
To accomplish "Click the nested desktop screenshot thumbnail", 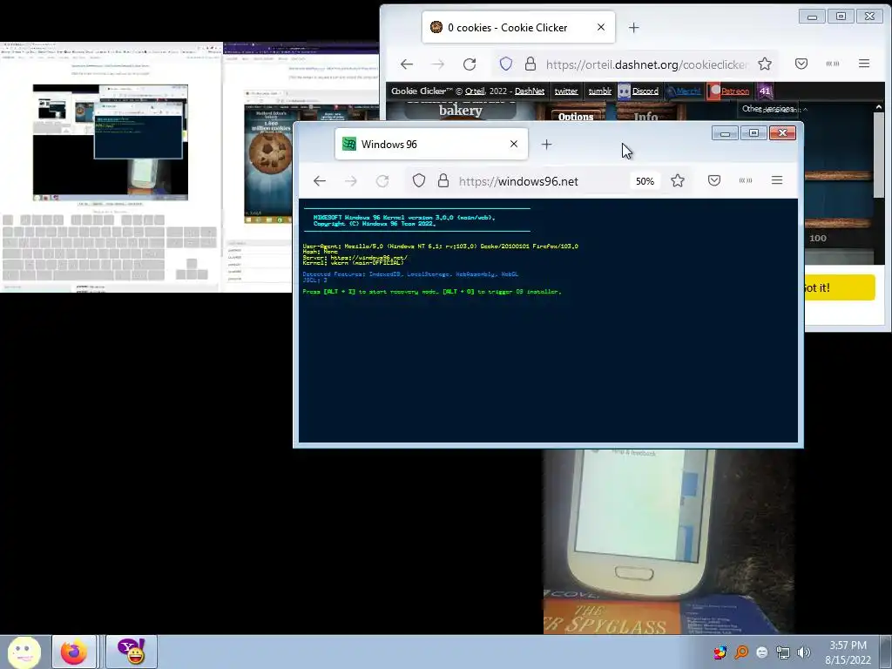I will pyautogui.click(x=111, y=142).
